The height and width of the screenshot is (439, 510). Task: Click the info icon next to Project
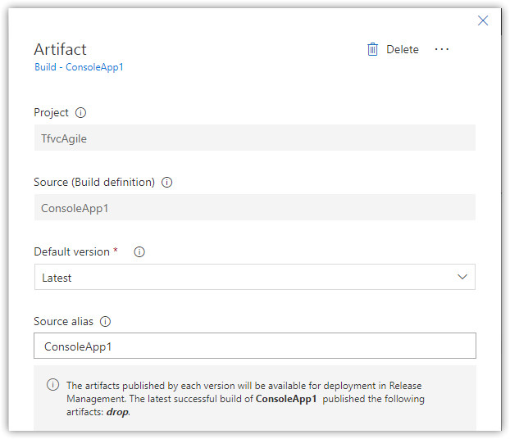80,113
